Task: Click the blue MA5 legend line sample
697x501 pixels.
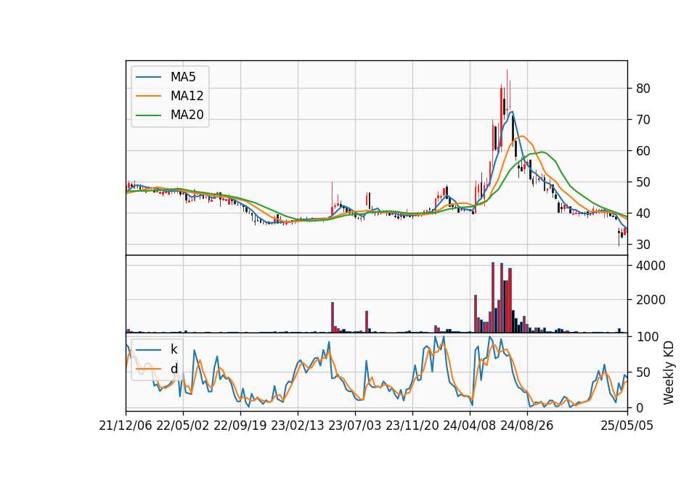Action: click(148, 77)
